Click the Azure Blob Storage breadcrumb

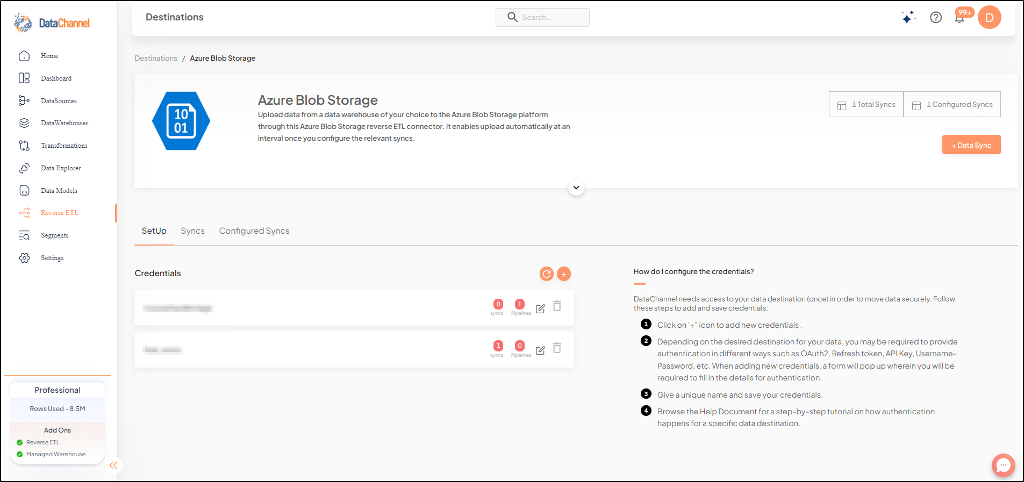pyautogui.click(x=223, y=58)
